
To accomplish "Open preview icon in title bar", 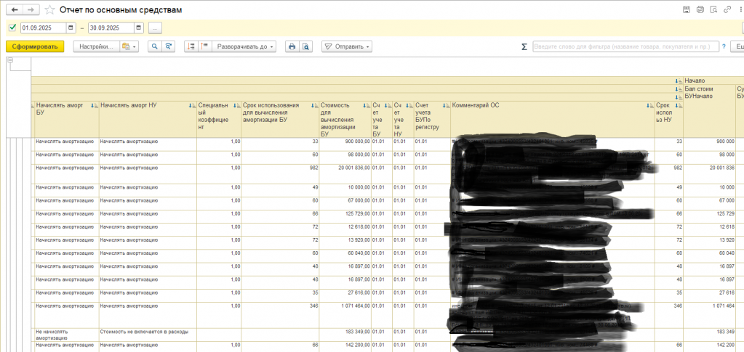I will (713, 9).
